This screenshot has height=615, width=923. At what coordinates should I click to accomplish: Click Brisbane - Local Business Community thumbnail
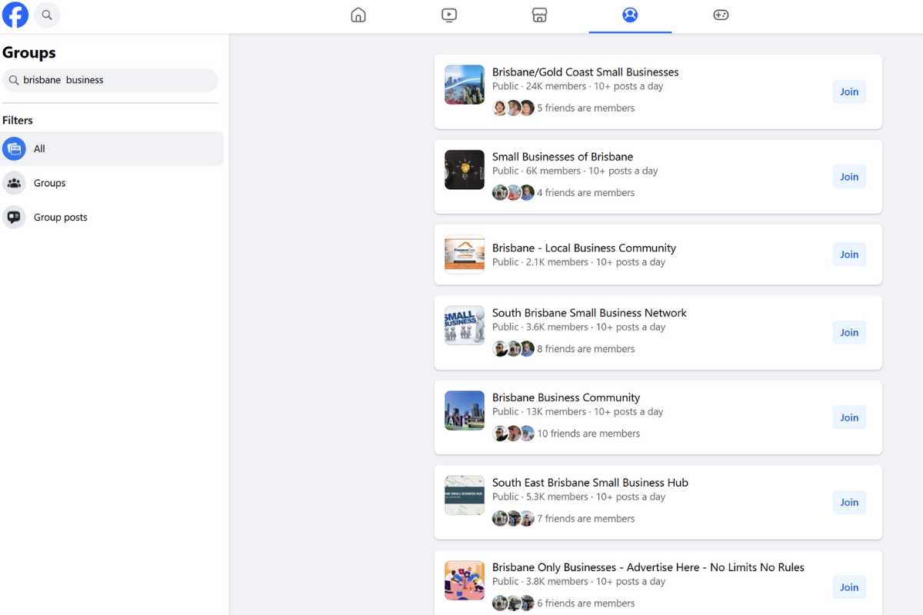click(x=465, y=254)
